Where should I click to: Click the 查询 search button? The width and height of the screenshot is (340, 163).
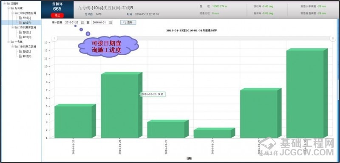(128, 22)
